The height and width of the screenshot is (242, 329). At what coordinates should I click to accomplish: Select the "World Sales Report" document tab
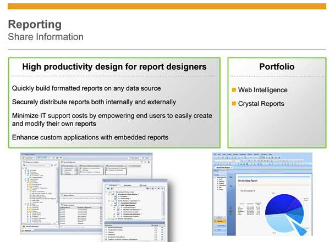coord(224,168)
